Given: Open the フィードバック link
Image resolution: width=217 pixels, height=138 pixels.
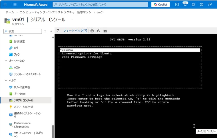Looking at the screenshot, I should pos(75,31).
